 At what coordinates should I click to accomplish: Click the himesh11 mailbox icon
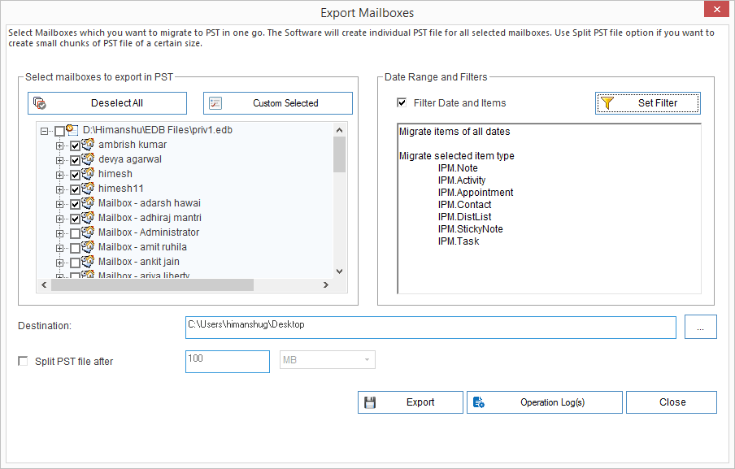(x=88, y=189)
